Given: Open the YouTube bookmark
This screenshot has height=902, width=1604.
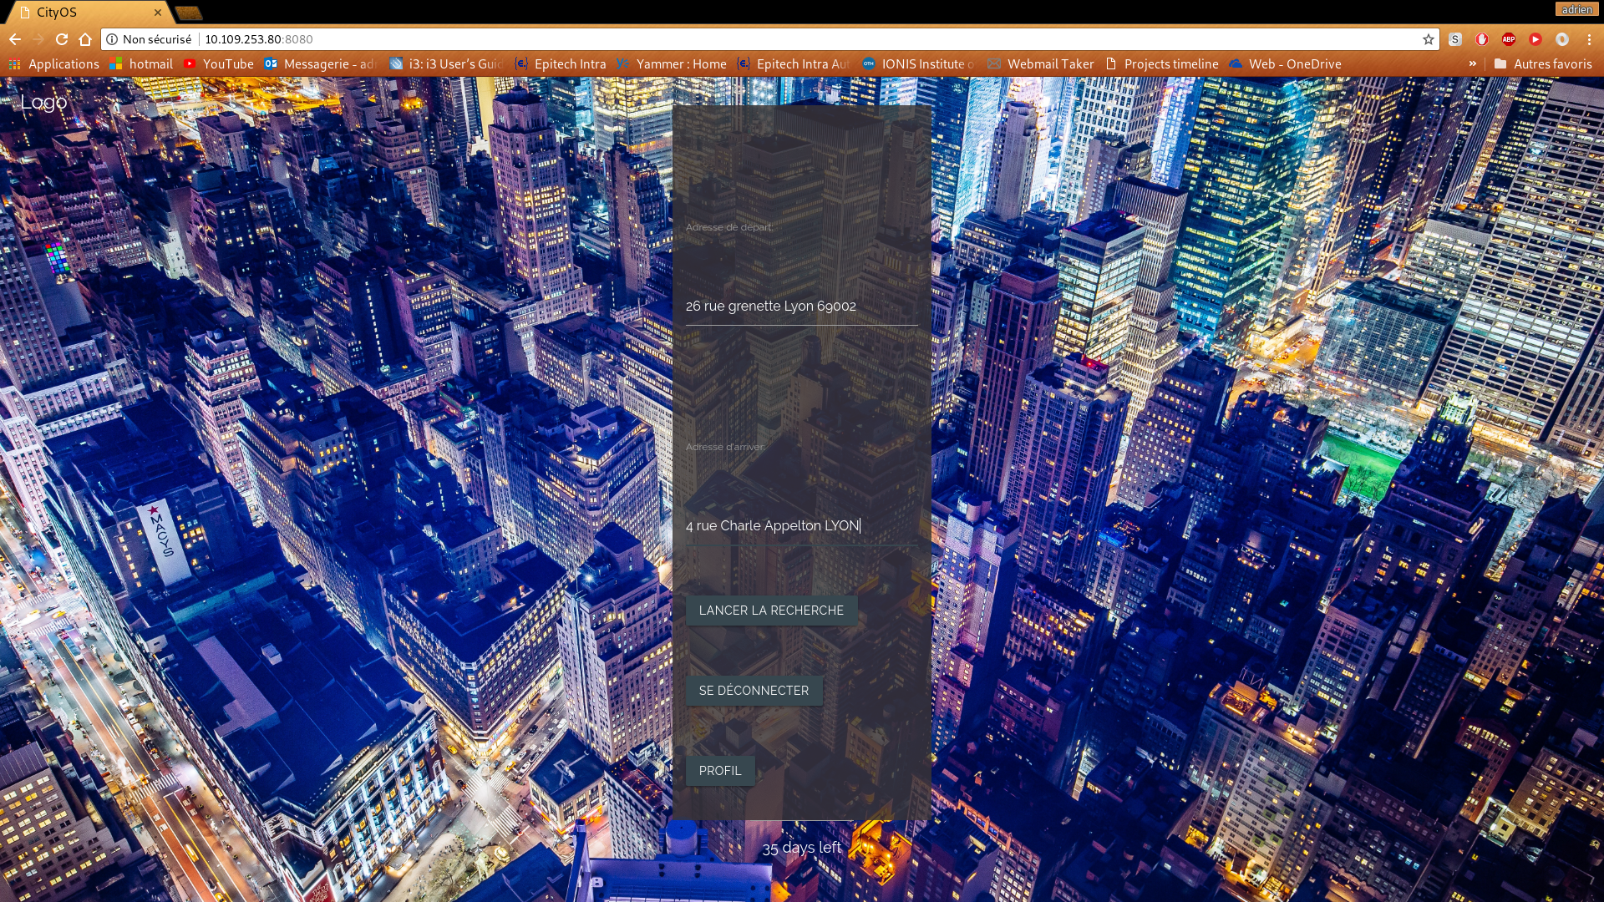Looking at the screenshot, I should (219, 63).
